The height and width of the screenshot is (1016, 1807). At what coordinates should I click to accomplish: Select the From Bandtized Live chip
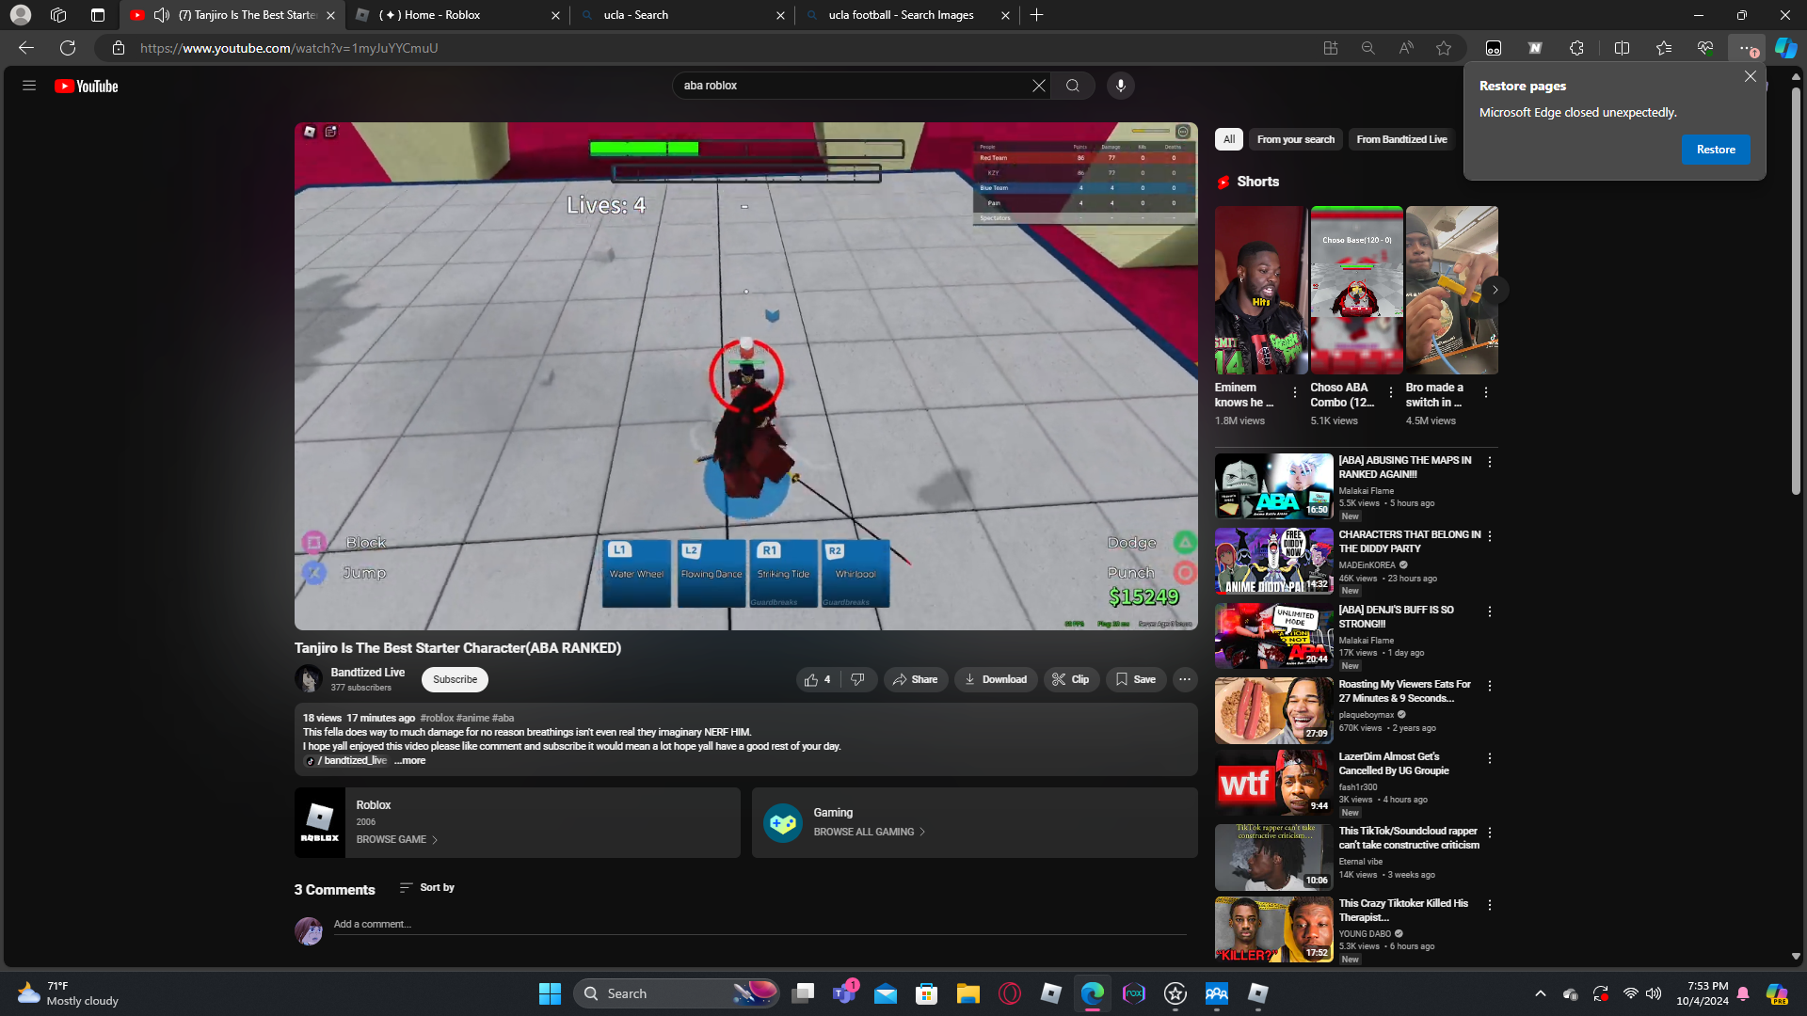(1402, 139)
